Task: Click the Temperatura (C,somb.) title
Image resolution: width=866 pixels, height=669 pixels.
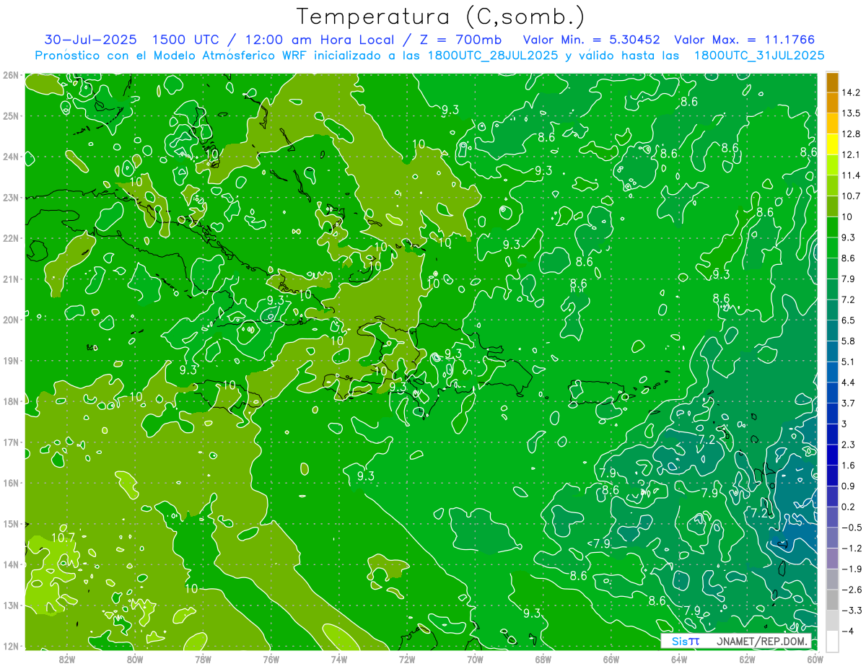Action: 440,16
